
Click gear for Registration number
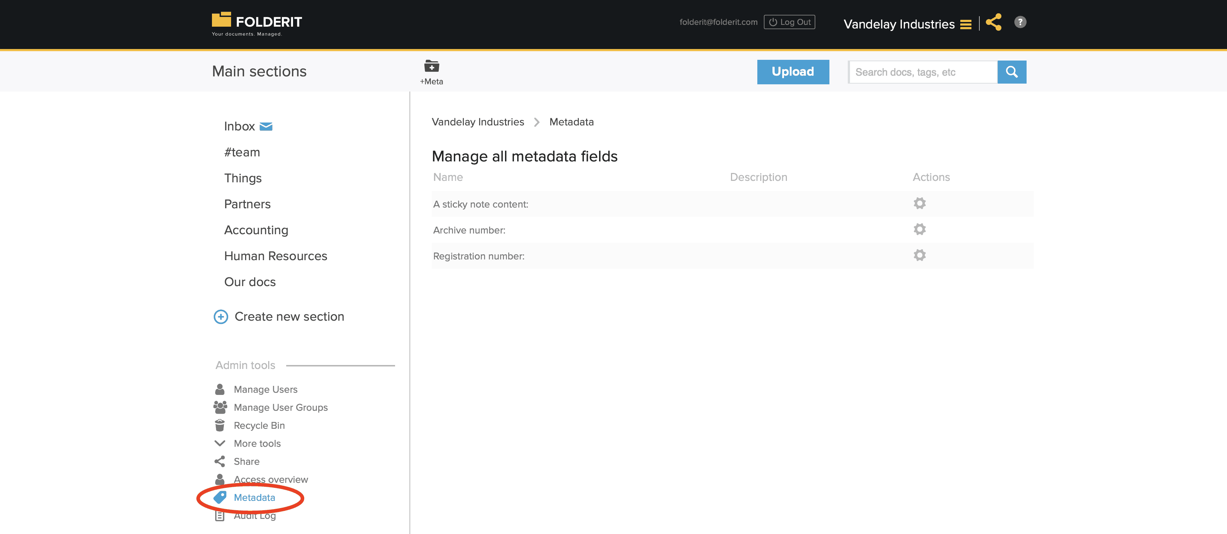(x=919, y=255)
